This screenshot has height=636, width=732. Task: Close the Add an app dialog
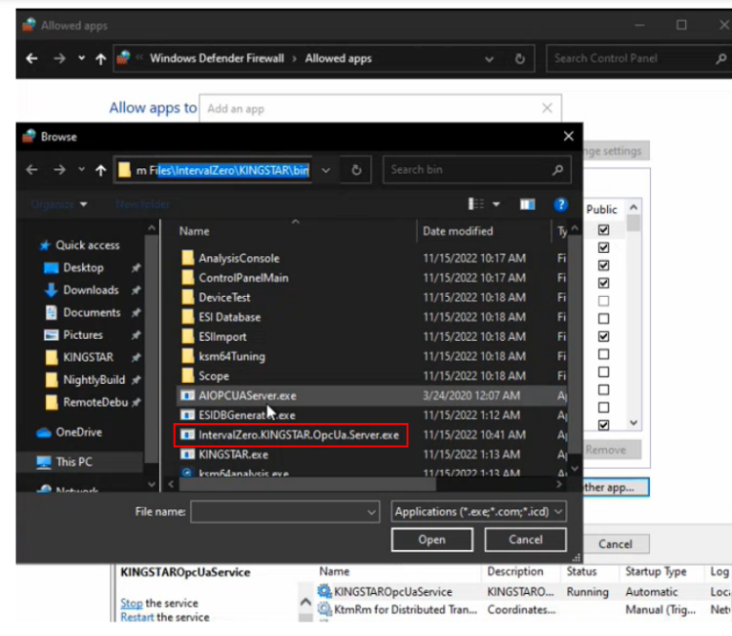548,108
